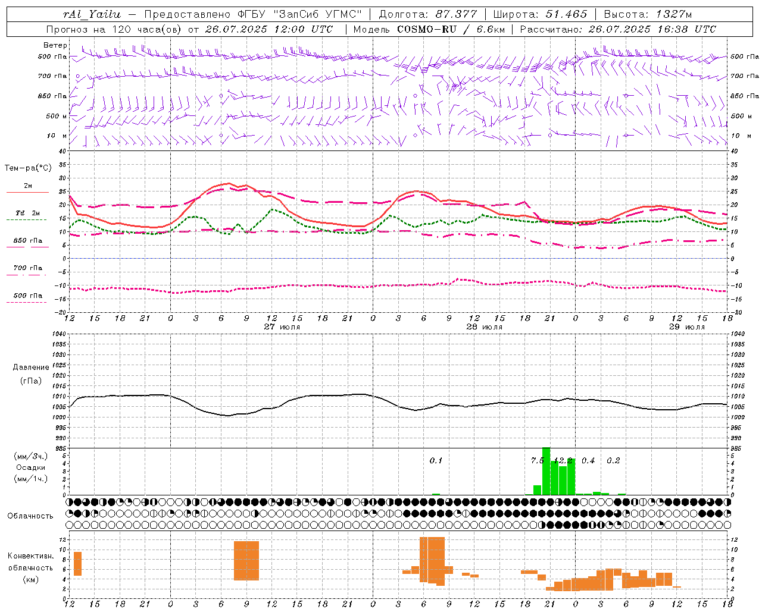Click the 0.2 precipitation total

(x=613, y=460)
